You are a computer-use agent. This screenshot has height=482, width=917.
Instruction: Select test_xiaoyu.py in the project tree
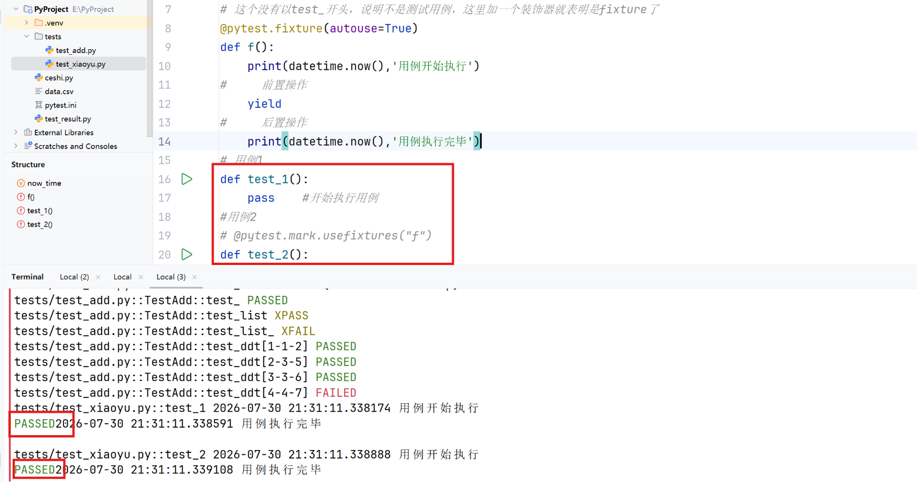pyautogui.click(x=81, y=64)
